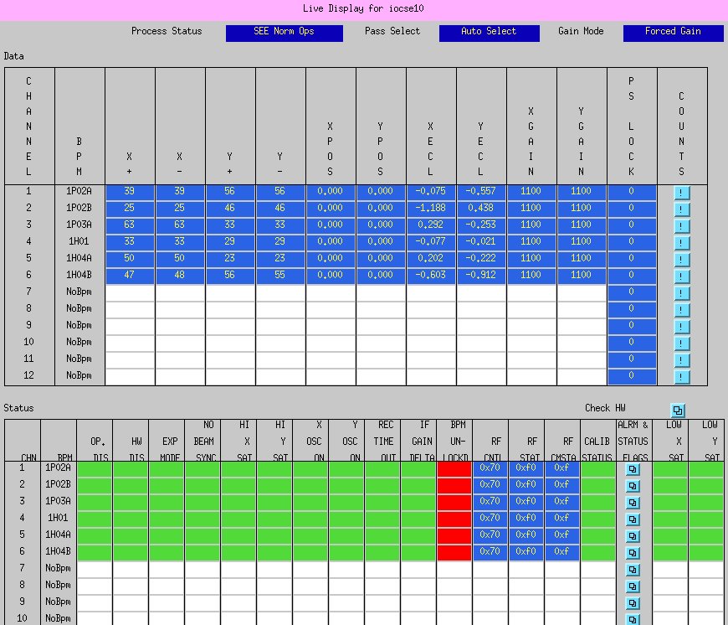The width and height of the screenshot is (728, 625).
Task: Open the COUNTS button for channel 10 NoBpm
Action: tap(681, 343)
